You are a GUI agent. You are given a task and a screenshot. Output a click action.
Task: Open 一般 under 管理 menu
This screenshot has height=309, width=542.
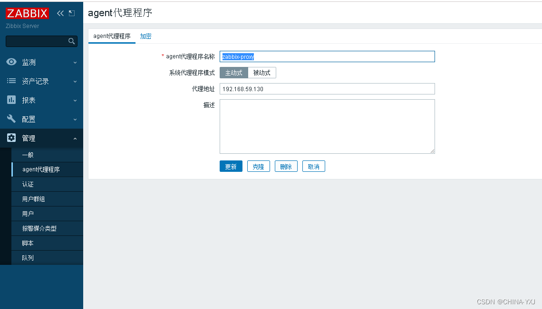coord(47,155)
